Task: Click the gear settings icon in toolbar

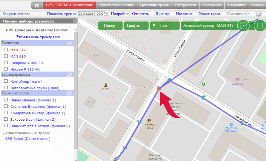Action: tap(259, 14)
